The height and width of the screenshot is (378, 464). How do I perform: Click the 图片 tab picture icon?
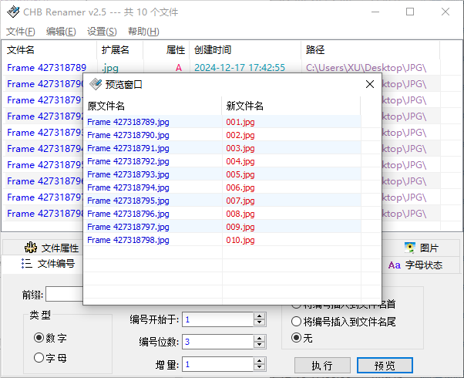click(x=410, y=248)
